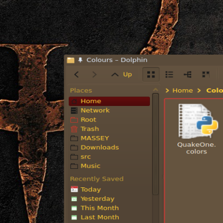
Task: Open MASSEY folder in Places
Action: [x=109, y=138]
